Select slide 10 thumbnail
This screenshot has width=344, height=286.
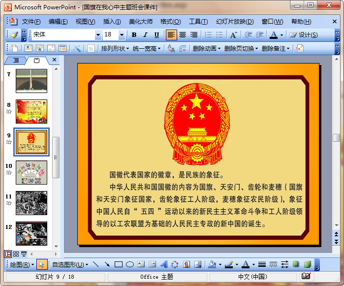pos(31,172)
